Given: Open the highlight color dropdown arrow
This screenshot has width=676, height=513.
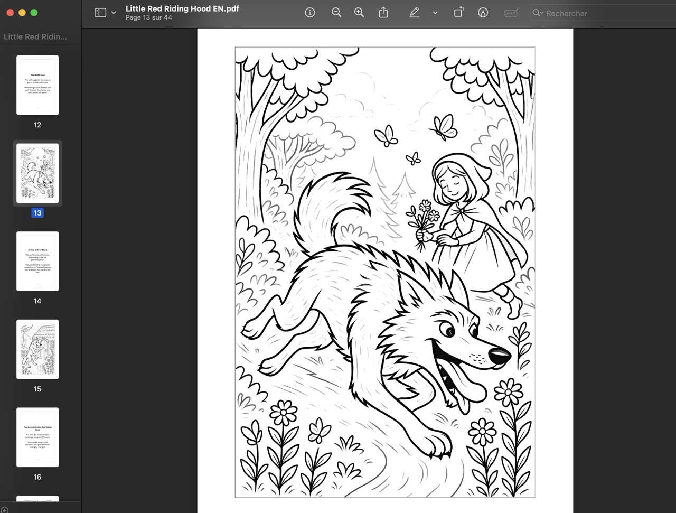Looking at the screenshot, I should point(435,13).
